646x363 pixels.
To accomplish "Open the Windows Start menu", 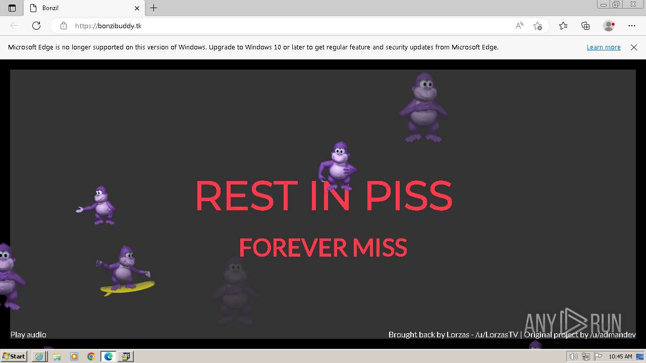I will [14, 356].
